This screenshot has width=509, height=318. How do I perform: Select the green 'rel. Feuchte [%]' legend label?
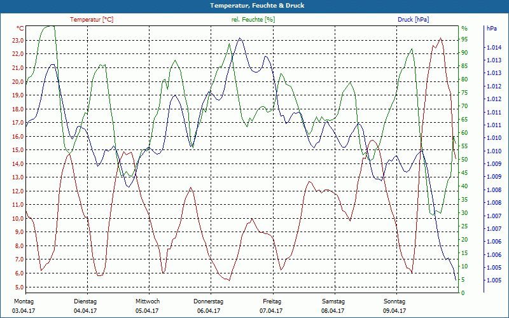253,20
